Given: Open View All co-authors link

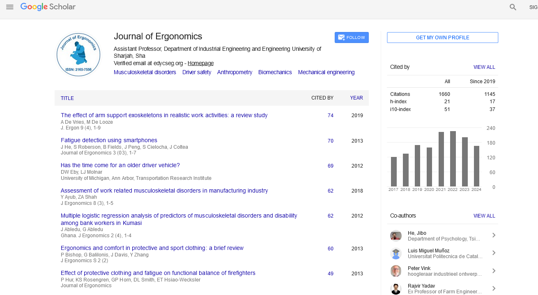Looking at the screenshot, I should (x=484, y=216).
